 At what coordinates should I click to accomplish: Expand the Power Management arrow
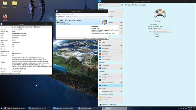pyautogui.click(x=121, y=83)
